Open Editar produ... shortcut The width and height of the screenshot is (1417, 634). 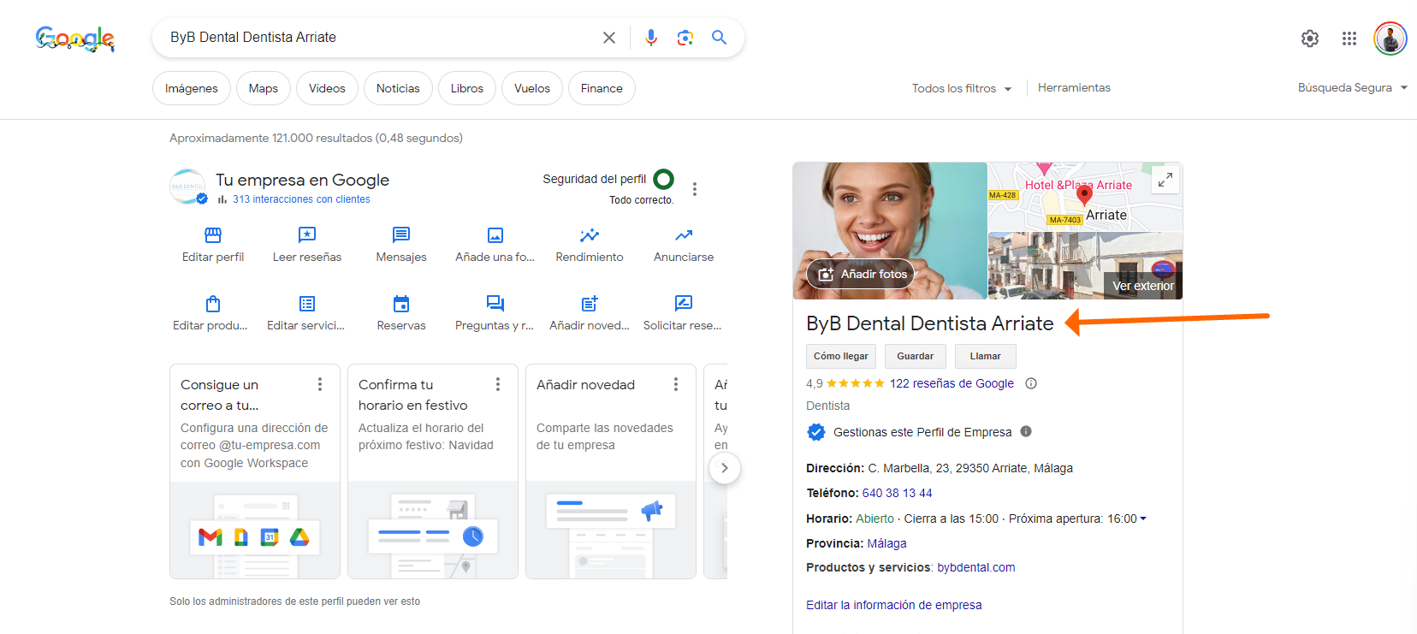pyautogui.click(x=210, y=313)
